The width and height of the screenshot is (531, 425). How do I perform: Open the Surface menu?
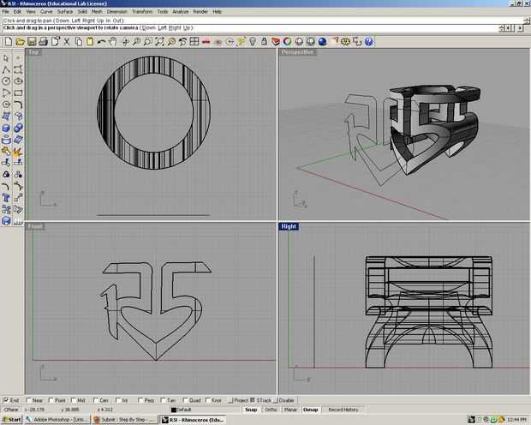coord(65,11)
